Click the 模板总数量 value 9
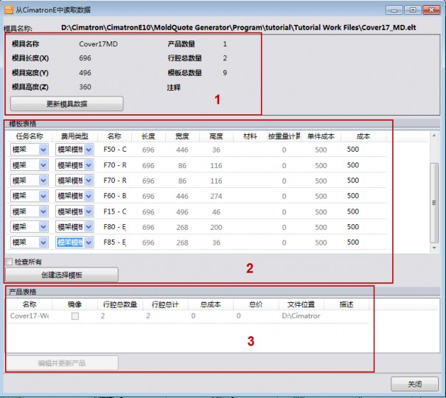Viewport: 446px width, 398px height. coord(225,72)
